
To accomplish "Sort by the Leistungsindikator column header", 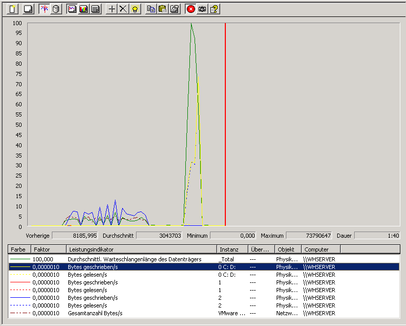I will pos(142,250).
